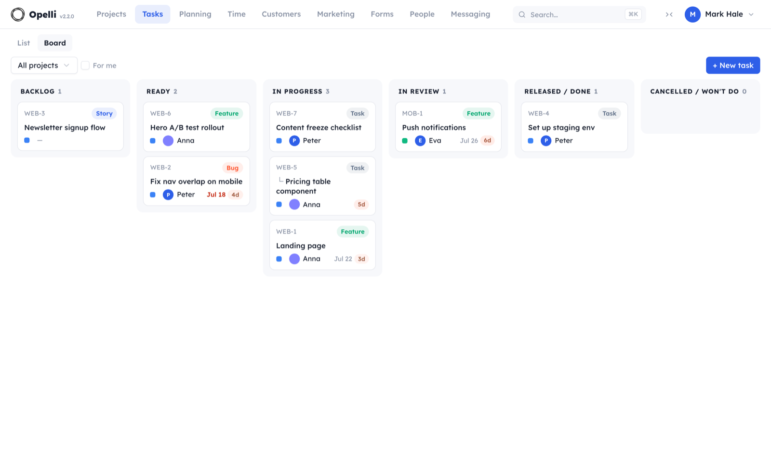Screen dimensions: 771x460
Task: Click the MOB-1 task ID
Action: [412, 114]
